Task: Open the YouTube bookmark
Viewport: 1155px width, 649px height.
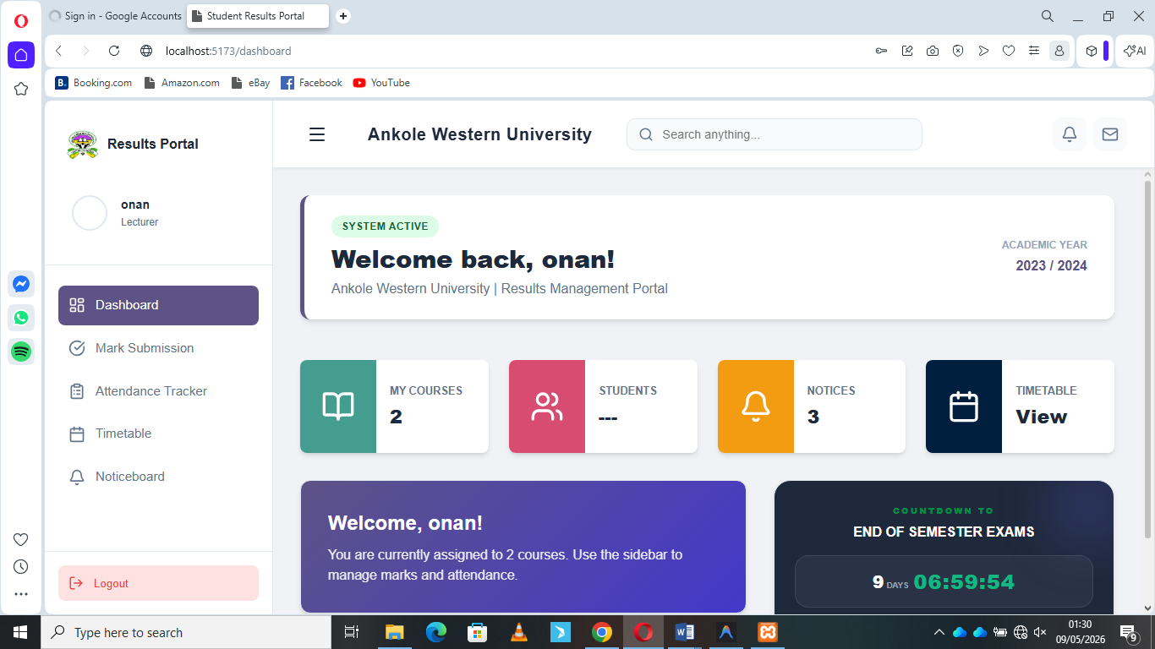Action: pos(381,83)
